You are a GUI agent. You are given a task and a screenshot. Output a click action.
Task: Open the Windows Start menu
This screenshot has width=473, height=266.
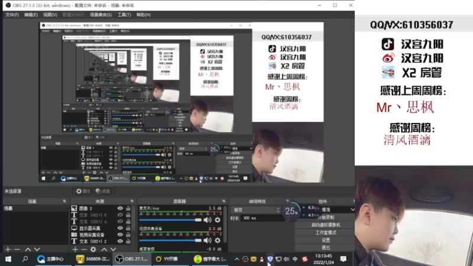8,259
